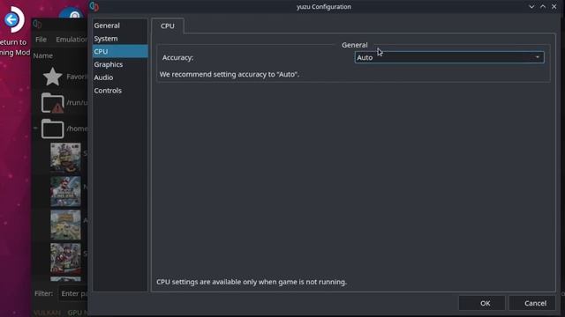Viewport: 565px width, 317px height.
Task: Close the yuzu Configuration dialog window
Action: pyautogui.click(x=554, y=6)
